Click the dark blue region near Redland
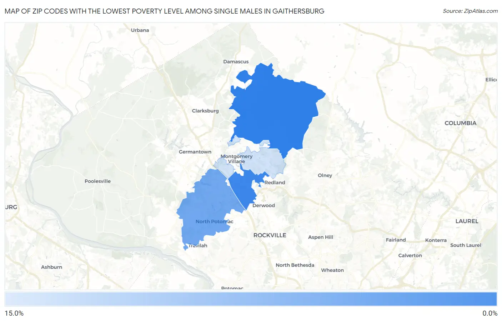502x321 pixels. (244, 190)
